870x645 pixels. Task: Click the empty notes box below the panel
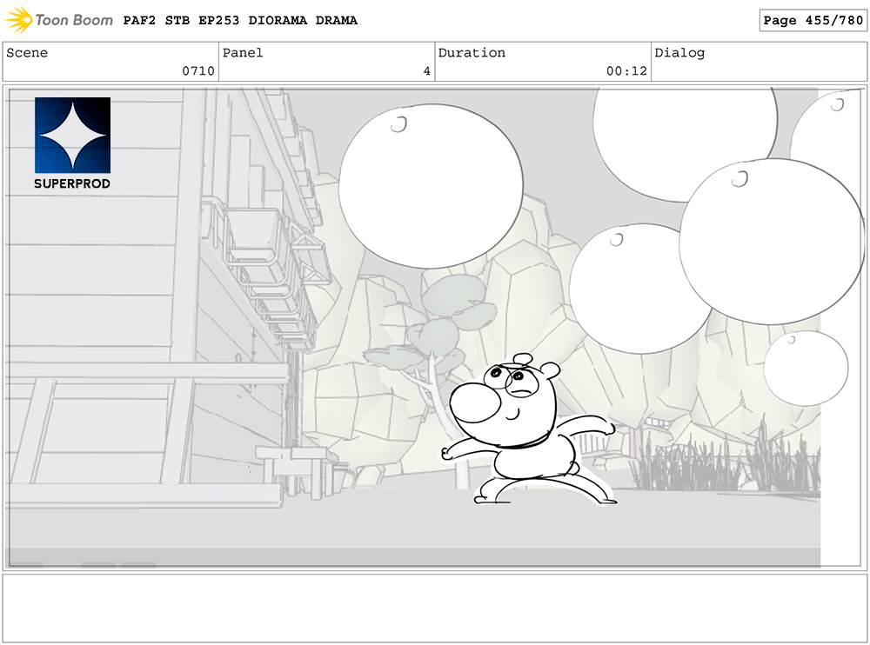pyautogui.click(x=434, y=608)
